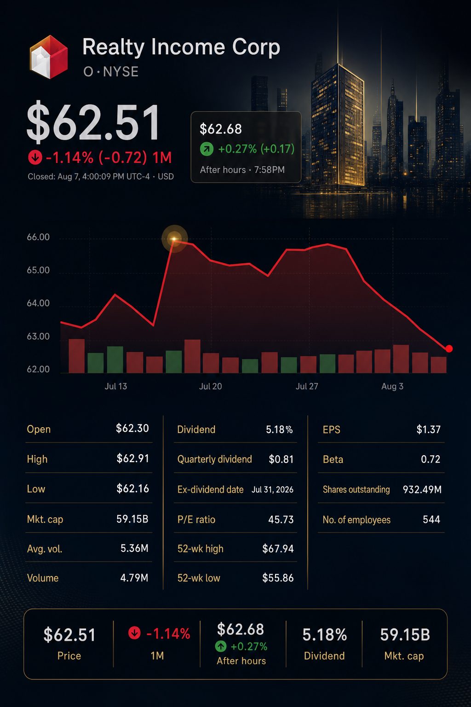Click the $62.68 value in the after-hours card

coord(221,129)
